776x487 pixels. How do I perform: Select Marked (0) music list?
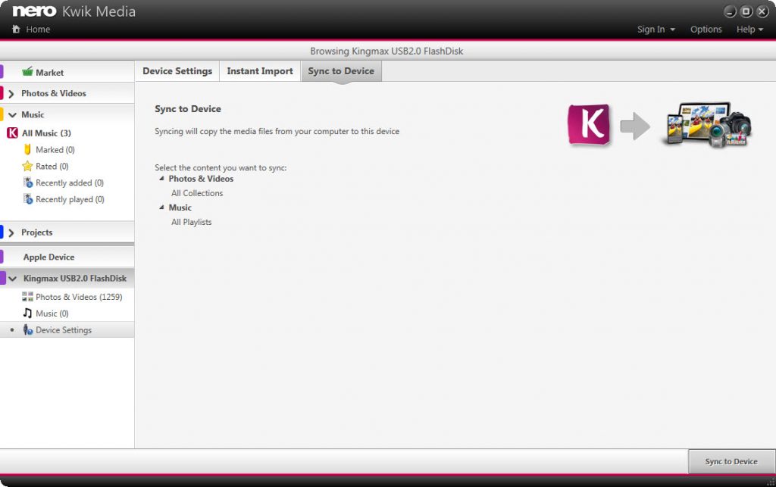coord(55,149)
